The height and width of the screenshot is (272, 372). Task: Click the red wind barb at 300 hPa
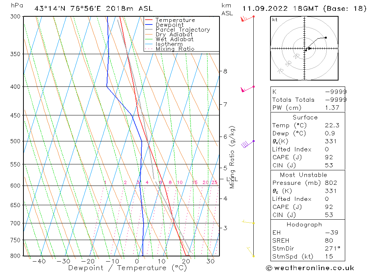247,19
